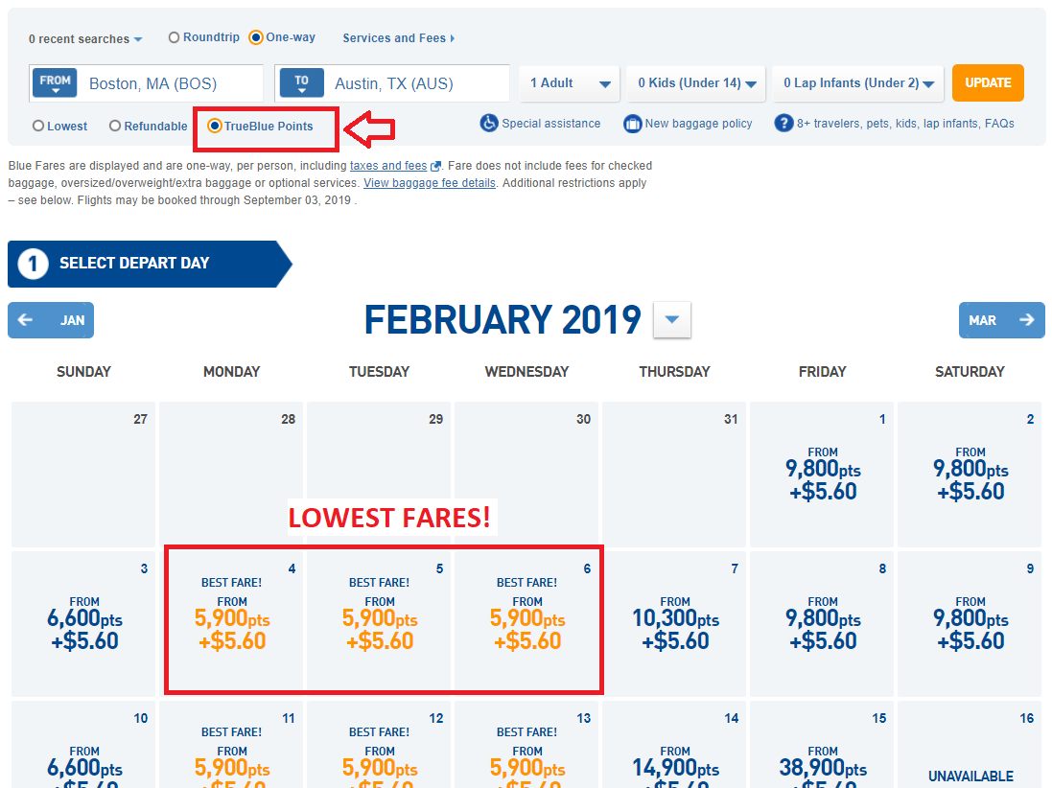The width and height of the screenshot is (1052, 788).
Task: Select February 5 best fare 5,900pts
Action: [379, 624]
